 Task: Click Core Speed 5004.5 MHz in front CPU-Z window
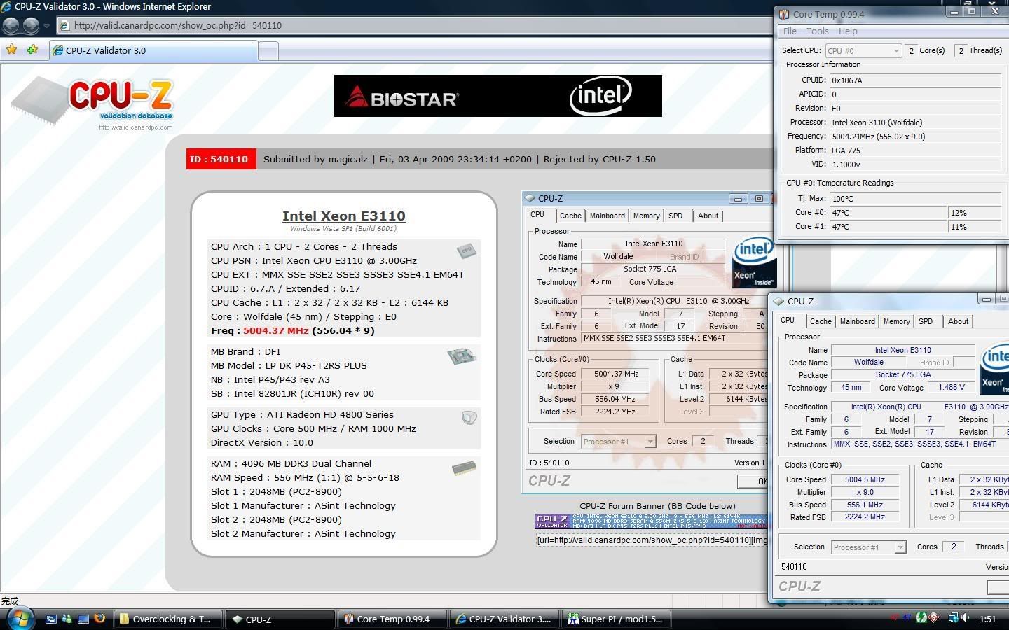[865, 480]
